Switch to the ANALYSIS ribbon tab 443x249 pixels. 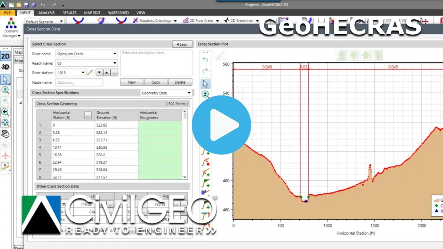[46, 12]
